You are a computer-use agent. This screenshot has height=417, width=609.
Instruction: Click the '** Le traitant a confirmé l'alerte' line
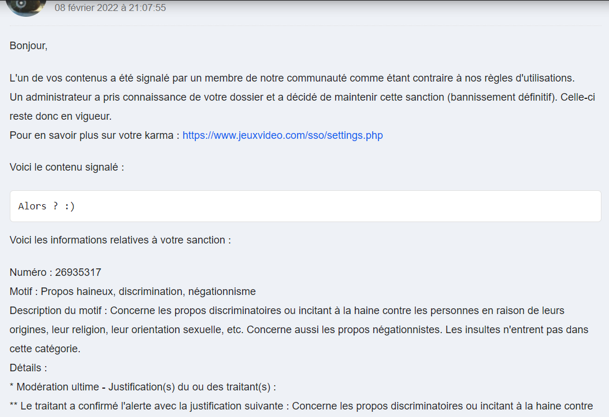point(301,406)
